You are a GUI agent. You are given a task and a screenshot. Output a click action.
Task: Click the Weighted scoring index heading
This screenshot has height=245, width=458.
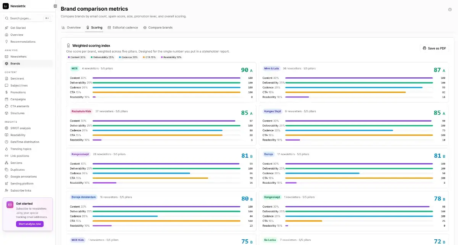coord(91,45)
